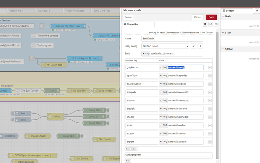Edit SC Sun Detail config with pencil icon

tap(194, 46)
